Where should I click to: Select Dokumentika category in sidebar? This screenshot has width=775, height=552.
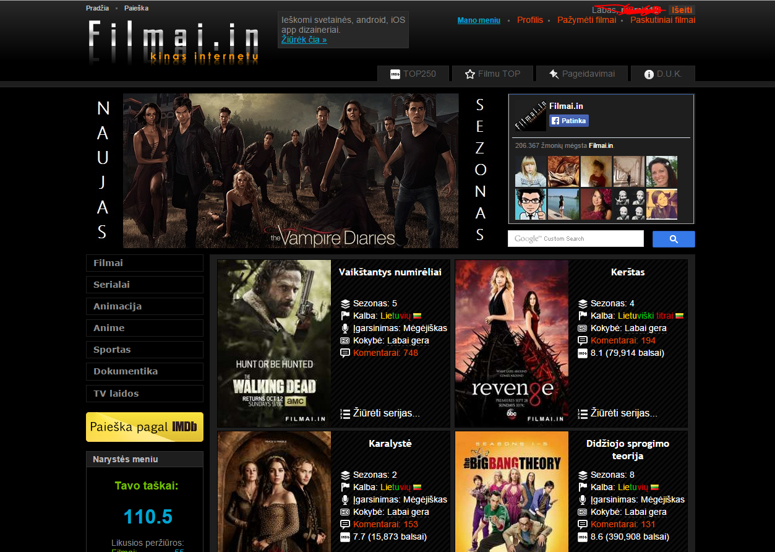click(x=145, y=371)
